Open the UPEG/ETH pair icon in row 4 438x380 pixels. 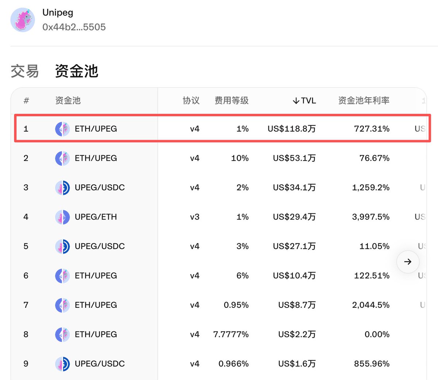coord(62,217)
